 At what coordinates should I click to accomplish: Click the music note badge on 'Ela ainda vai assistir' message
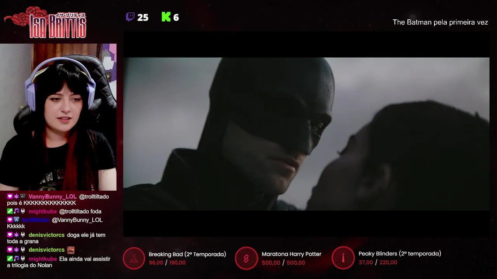[x=16, y=259]
